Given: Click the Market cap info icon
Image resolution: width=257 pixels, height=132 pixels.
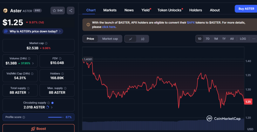Looking at the screenshot, I should pyautogui.click(x=46, y=43).
